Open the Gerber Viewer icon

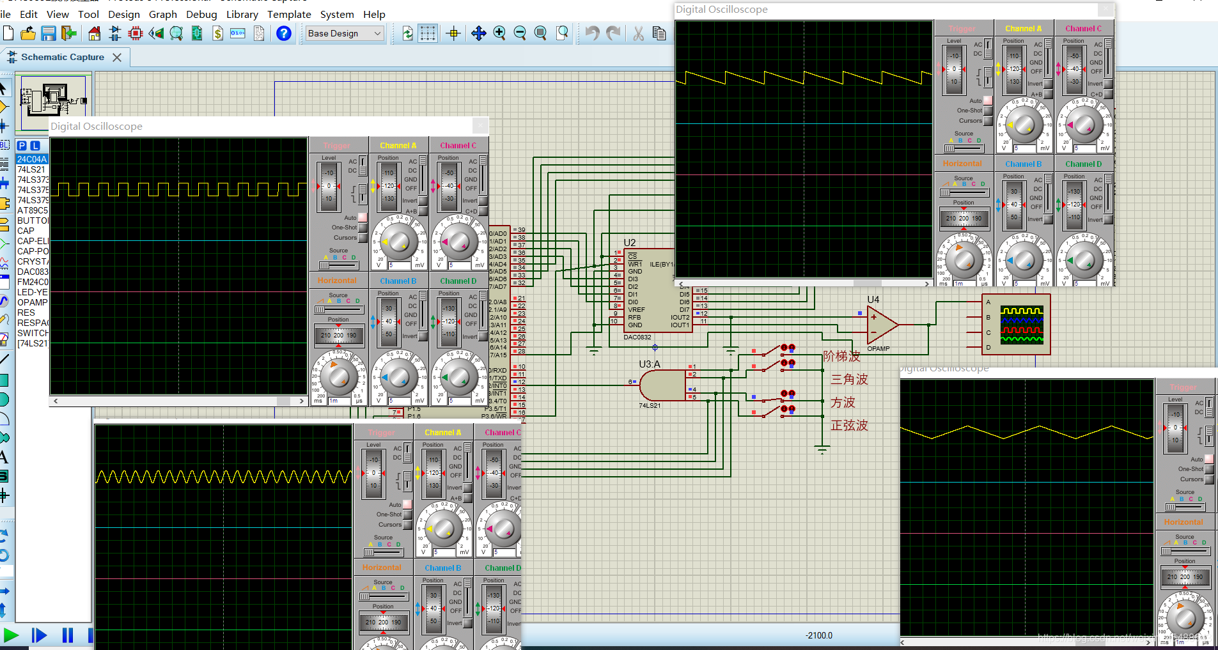tap(176, 33)
